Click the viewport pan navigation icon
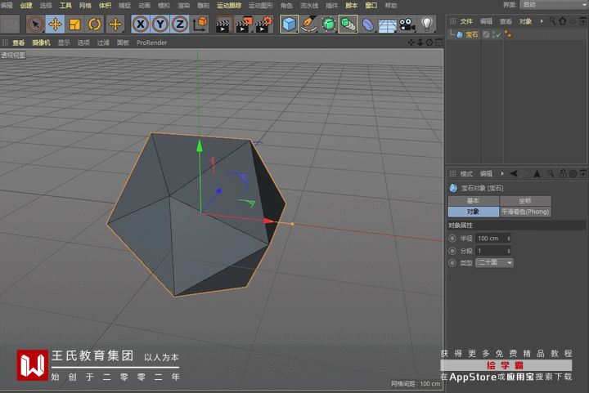 (x=411, y=42)
